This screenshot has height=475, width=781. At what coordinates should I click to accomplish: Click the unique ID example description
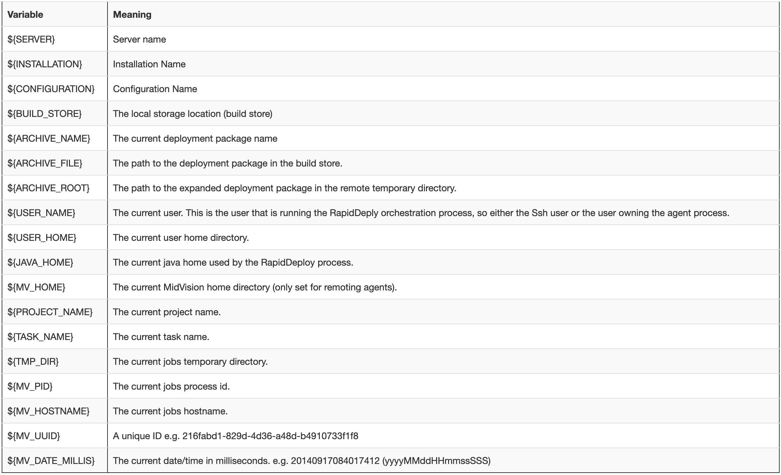[x=235, y=436]
